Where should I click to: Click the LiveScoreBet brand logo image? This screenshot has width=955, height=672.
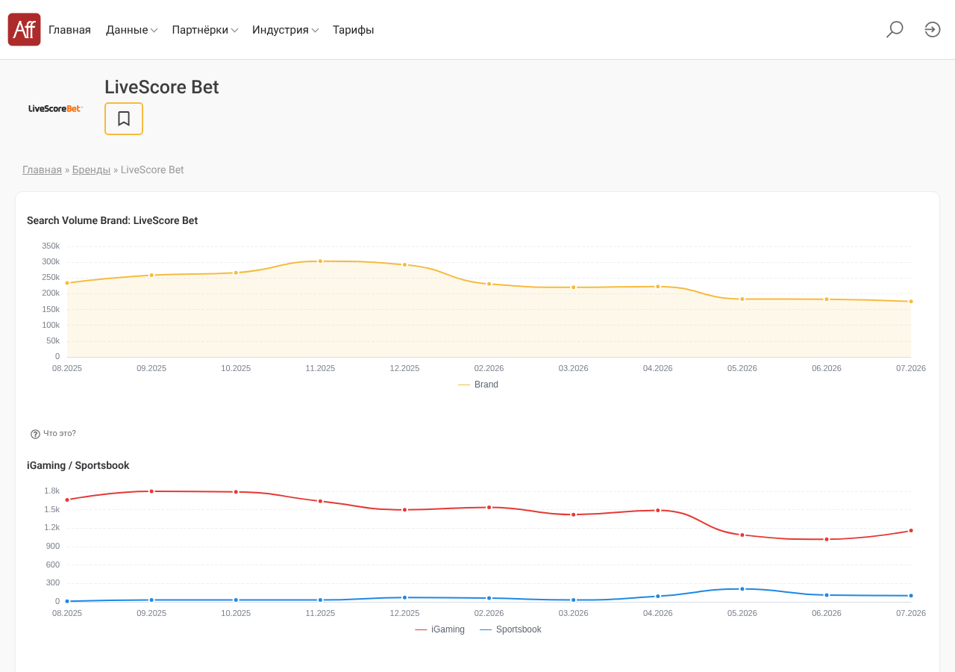tap(55, 108)
